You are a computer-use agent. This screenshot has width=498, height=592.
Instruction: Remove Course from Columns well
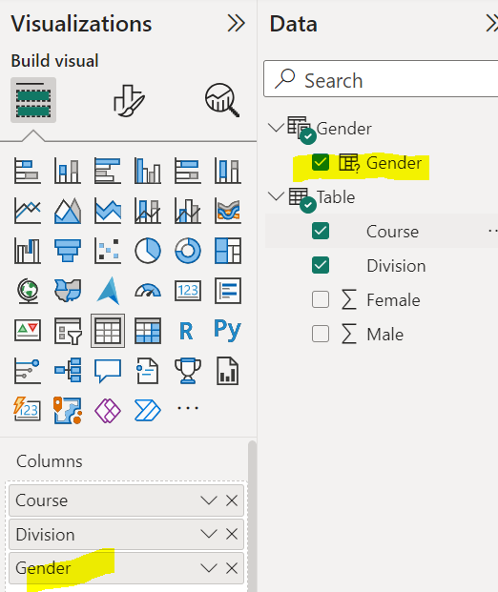(x=232, y=500)
